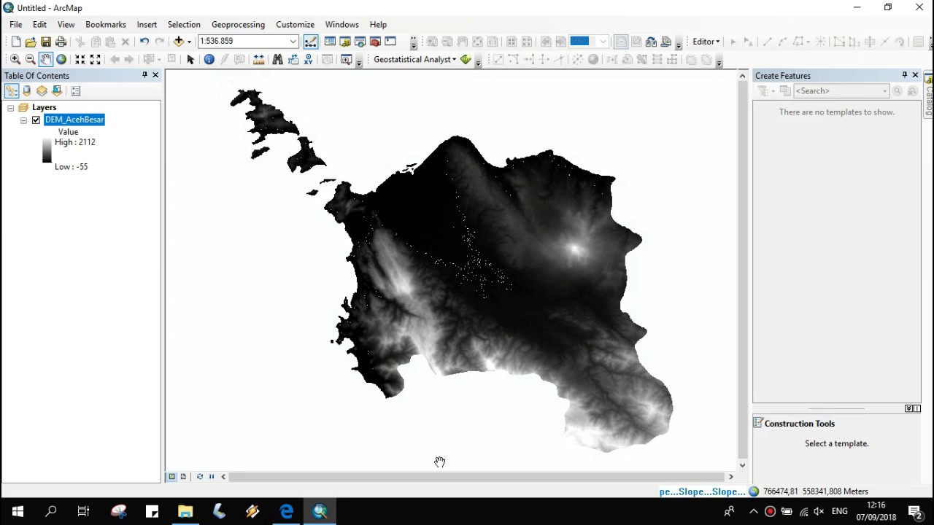Screen dimensions: 934x525
Task: Open the Geostatistical Analyst dropdown menu
Action: [x=415, y=60]
